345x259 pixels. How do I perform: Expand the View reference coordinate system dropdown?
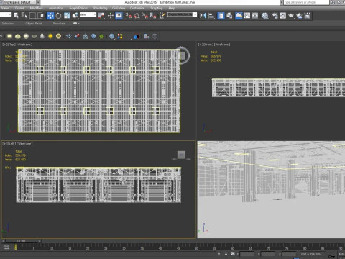tap(88, 14)
